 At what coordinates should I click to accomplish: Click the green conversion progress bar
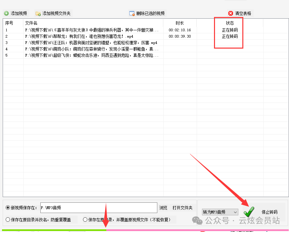[54, 230]
